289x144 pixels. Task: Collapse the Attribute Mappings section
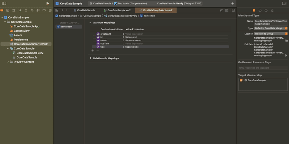click(90, 23)
